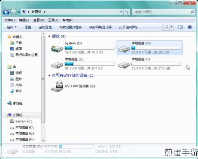
Task: Select 收藏夹 star icon in sidebar
Action: [x=9, y=37]
